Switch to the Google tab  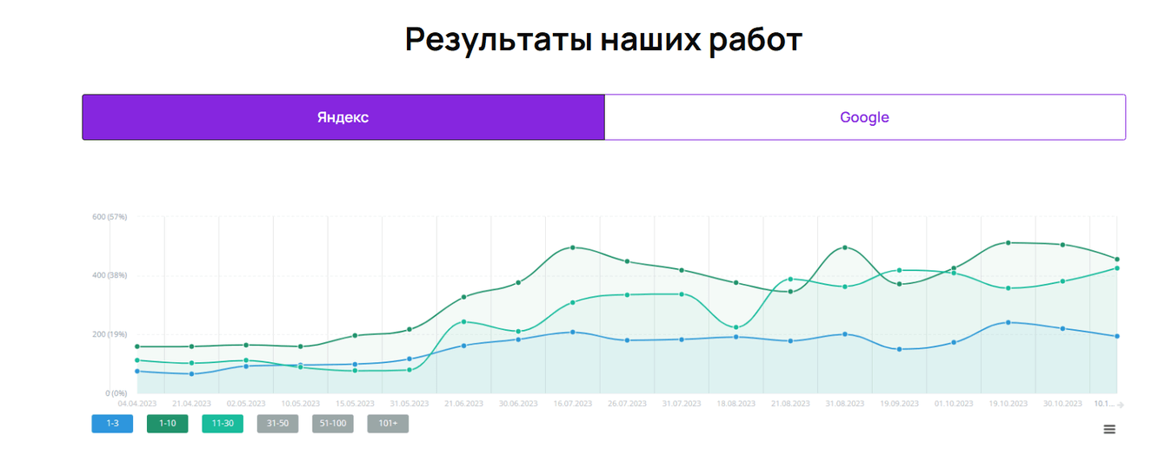864,117
